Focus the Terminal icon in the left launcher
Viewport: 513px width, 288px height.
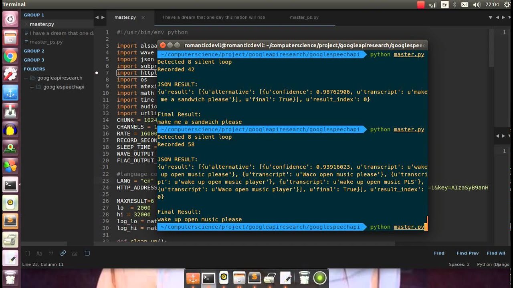tap(10, 184)
